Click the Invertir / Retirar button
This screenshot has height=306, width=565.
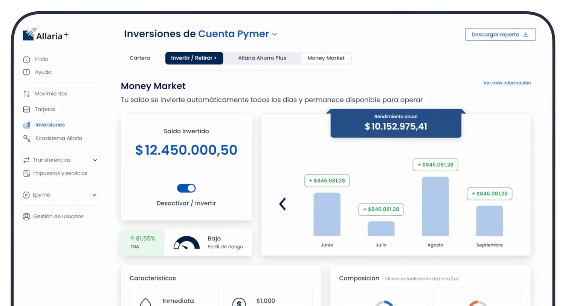[x=194, y=58]
